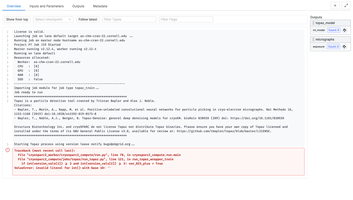Click the micrographs drag handle
353x200 pixels.
(313, 39)
